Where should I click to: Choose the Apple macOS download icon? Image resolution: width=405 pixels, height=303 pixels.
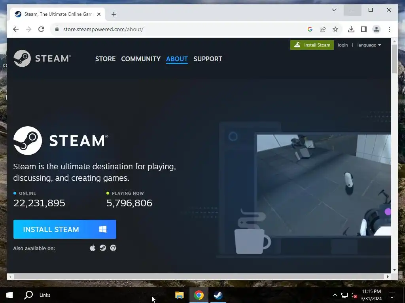tap(93, 248)
